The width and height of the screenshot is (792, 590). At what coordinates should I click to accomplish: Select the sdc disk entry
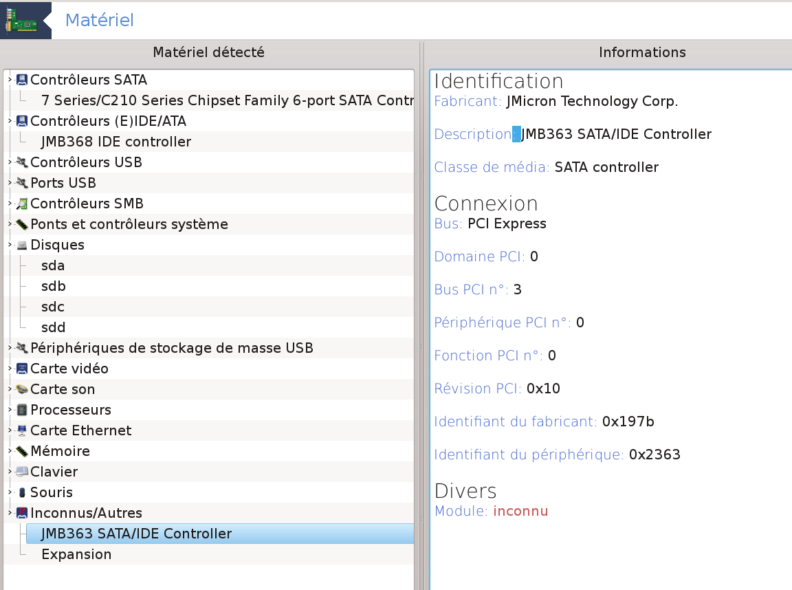53,307
